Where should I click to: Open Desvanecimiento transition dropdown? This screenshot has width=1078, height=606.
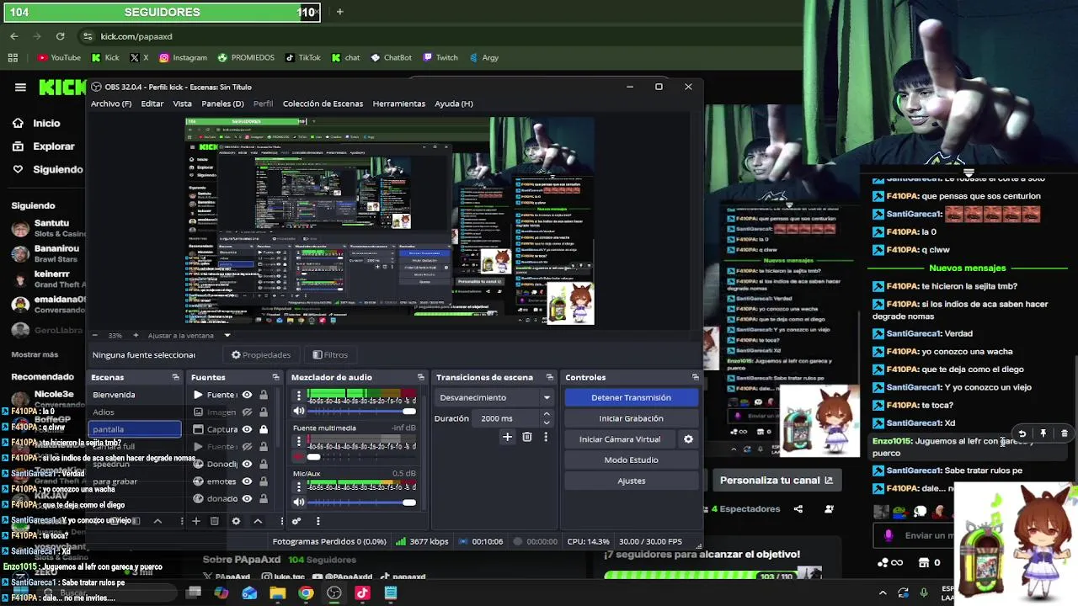coord(494,397)
